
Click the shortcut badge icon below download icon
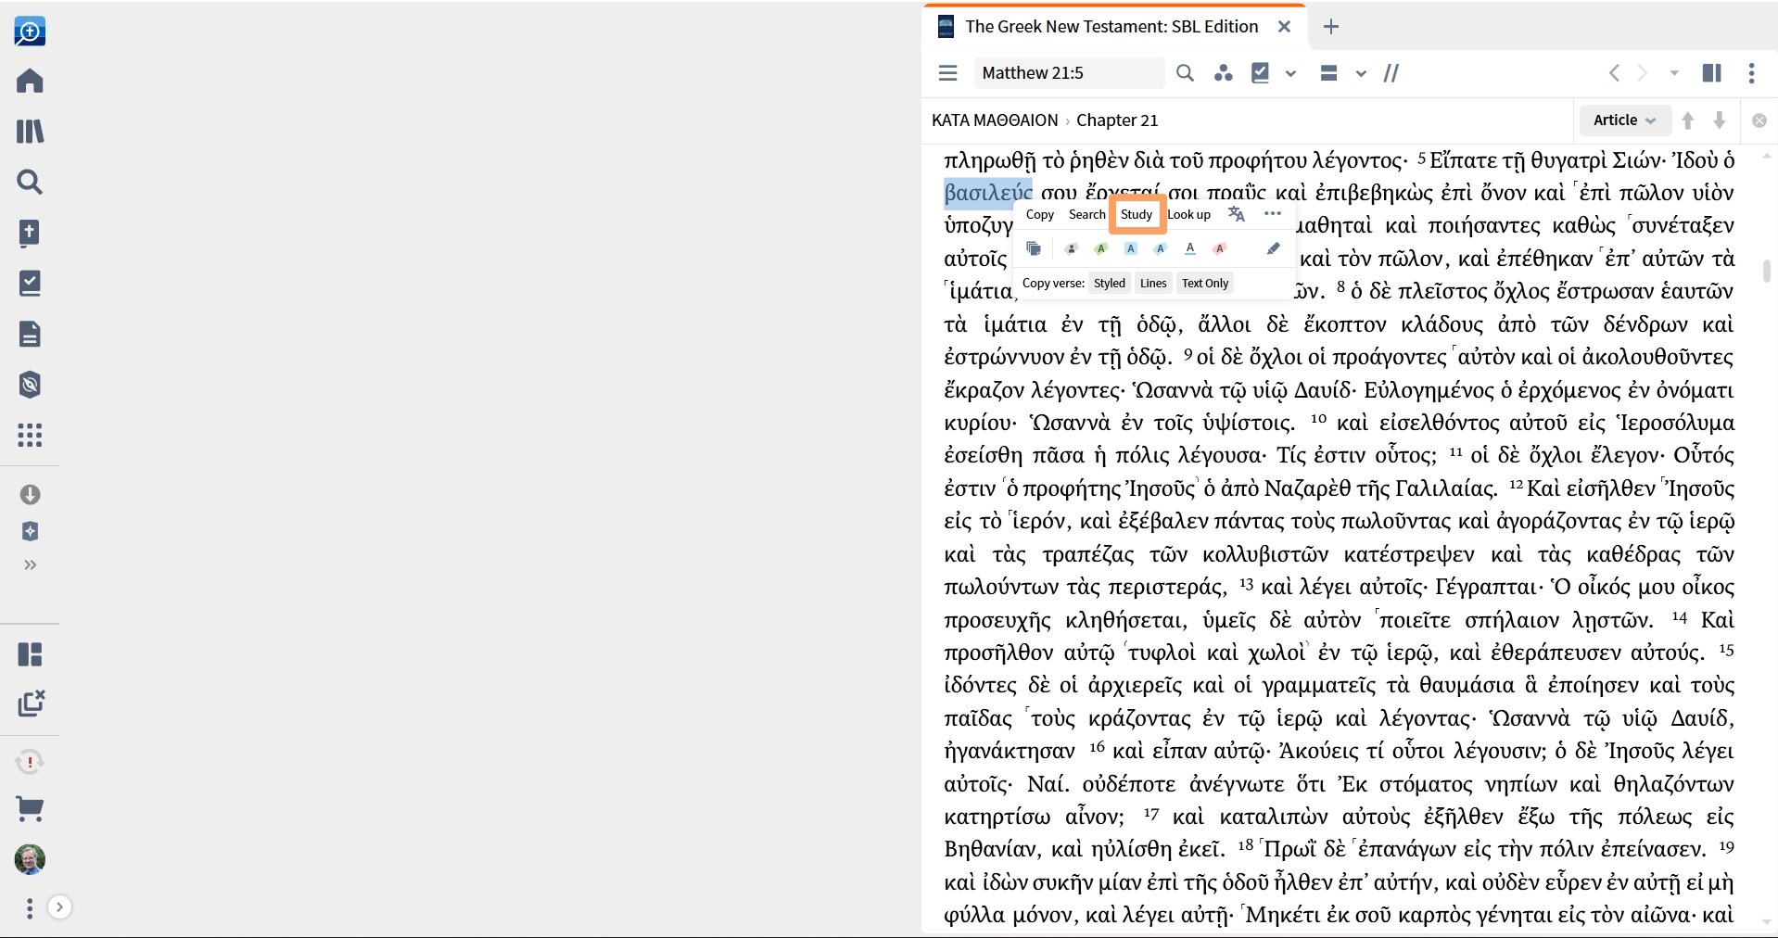coord(30,531)
